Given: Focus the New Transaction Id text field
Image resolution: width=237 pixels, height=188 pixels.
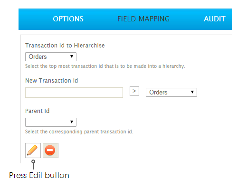Looking at the screenshot, I should point(74,93).
